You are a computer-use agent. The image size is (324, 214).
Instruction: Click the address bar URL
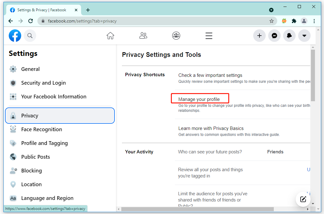point(82,21)
